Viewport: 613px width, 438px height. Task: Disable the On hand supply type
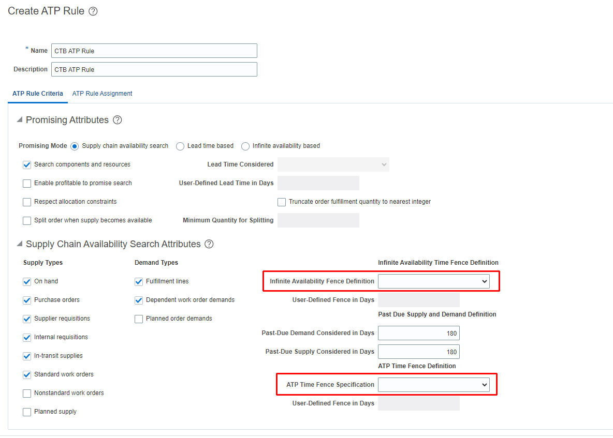point(26,282)
